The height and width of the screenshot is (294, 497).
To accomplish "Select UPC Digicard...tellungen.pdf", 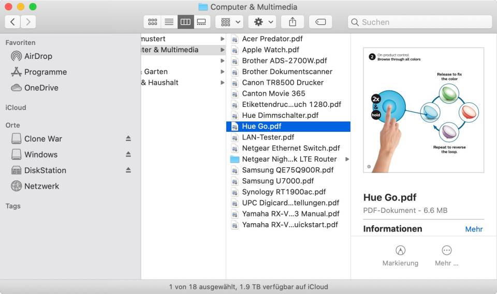I will click(288, 203).
